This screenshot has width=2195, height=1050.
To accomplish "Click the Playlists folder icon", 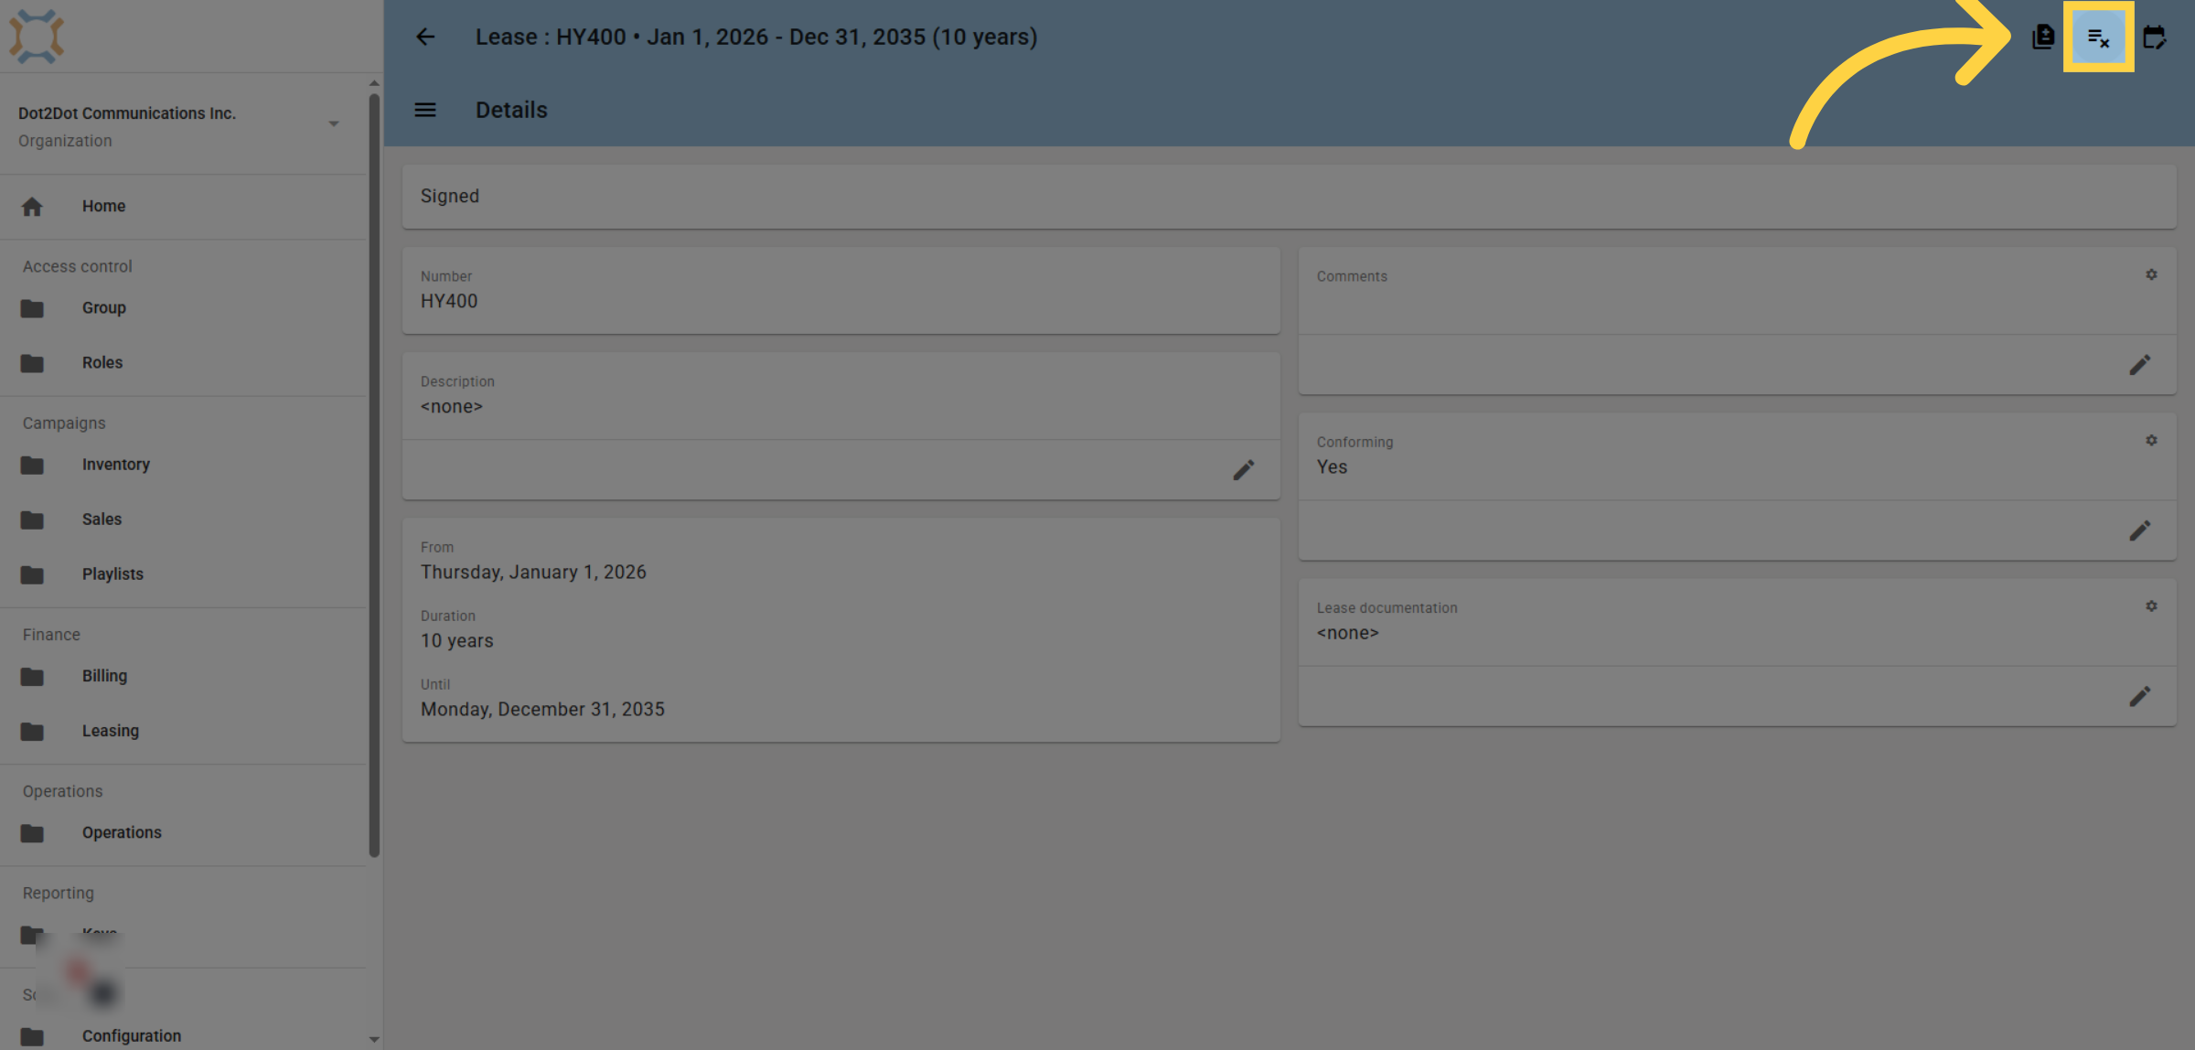I will (32, 574).
